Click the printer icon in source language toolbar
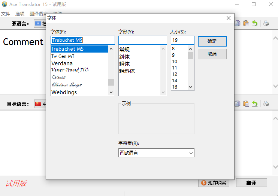The height and width of the screenshot is (196, 278). tap(266, 23)
